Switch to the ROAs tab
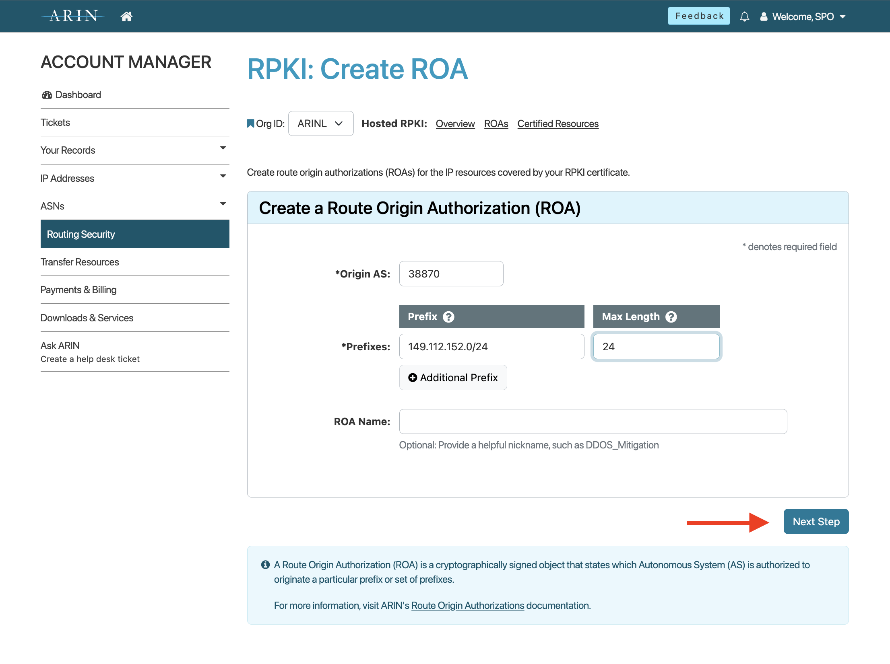Screen dimensions: 890x664 coord(497,123)
